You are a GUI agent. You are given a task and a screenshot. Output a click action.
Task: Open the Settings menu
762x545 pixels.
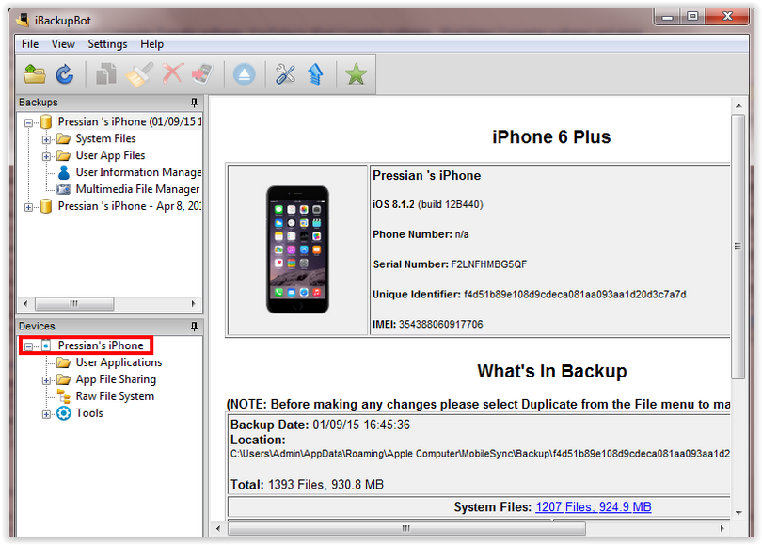[107, 44]
